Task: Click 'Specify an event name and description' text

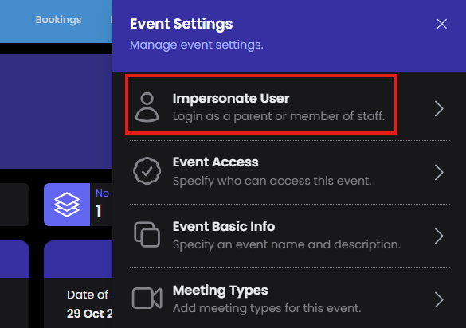Action: (287, 244)
